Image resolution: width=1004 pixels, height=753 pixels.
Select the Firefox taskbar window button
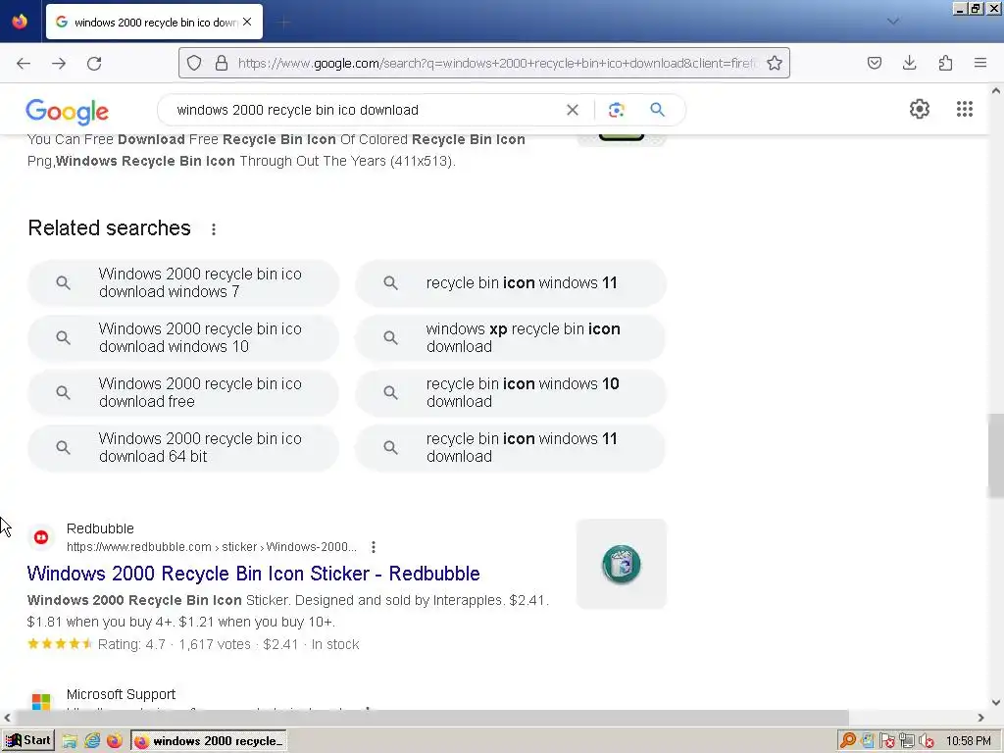[209, 741]
